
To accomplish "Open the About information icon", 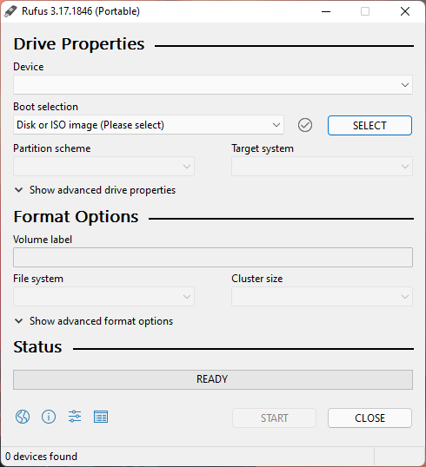I will 49,417.
